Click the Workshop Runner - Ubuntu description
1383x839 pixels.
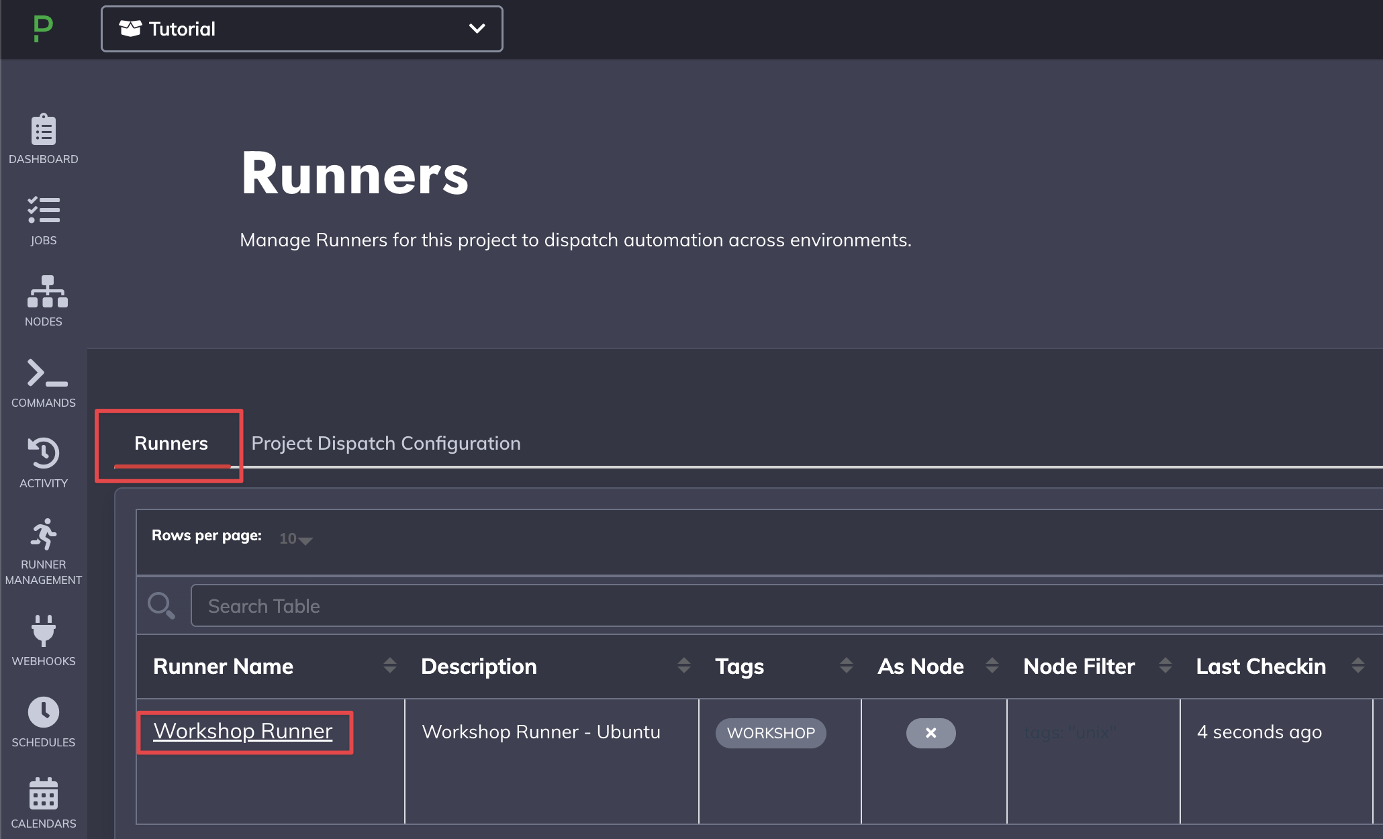coord(541,732)
